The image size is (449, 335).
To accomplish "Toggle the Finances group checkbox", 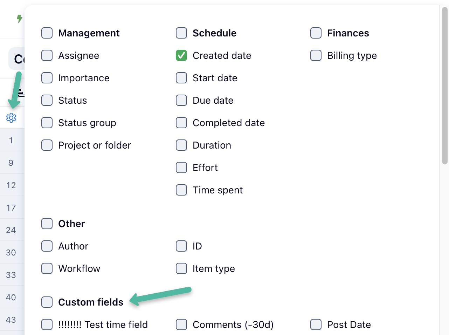I will click(316, 33).
